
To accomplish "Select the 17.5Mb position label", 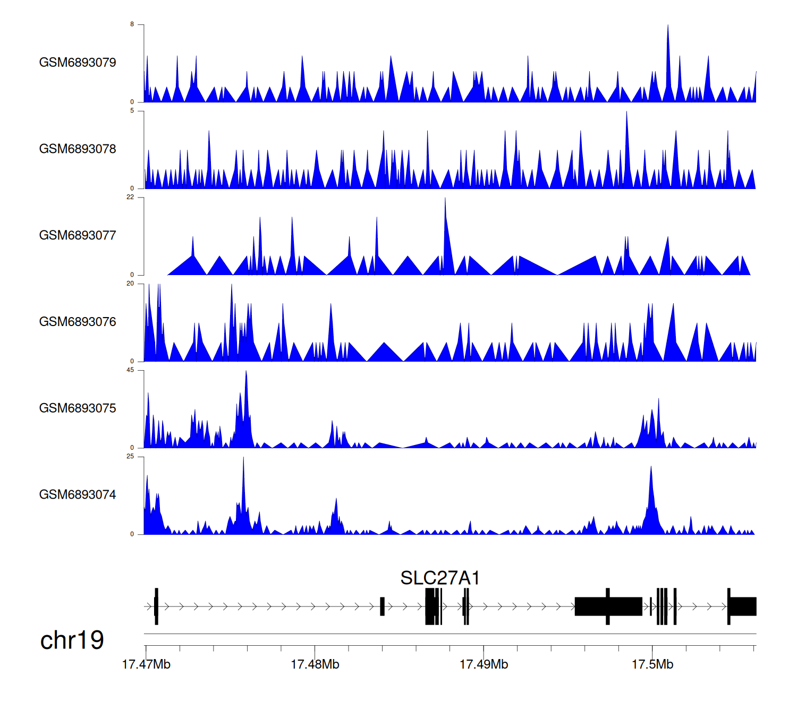I will click(652, 664).
